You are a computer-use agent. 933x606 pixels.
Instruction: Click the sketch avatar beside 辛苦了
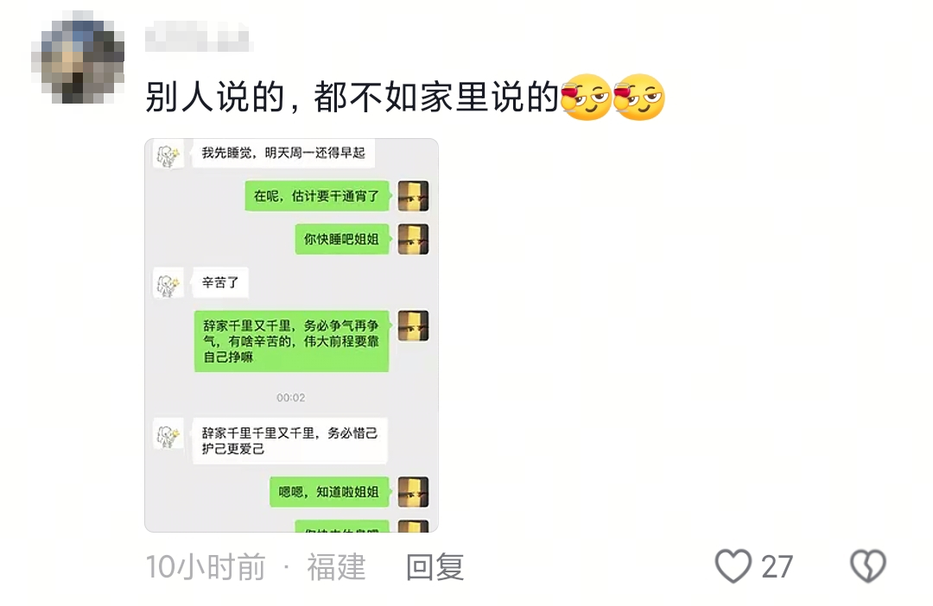[168, 283]
